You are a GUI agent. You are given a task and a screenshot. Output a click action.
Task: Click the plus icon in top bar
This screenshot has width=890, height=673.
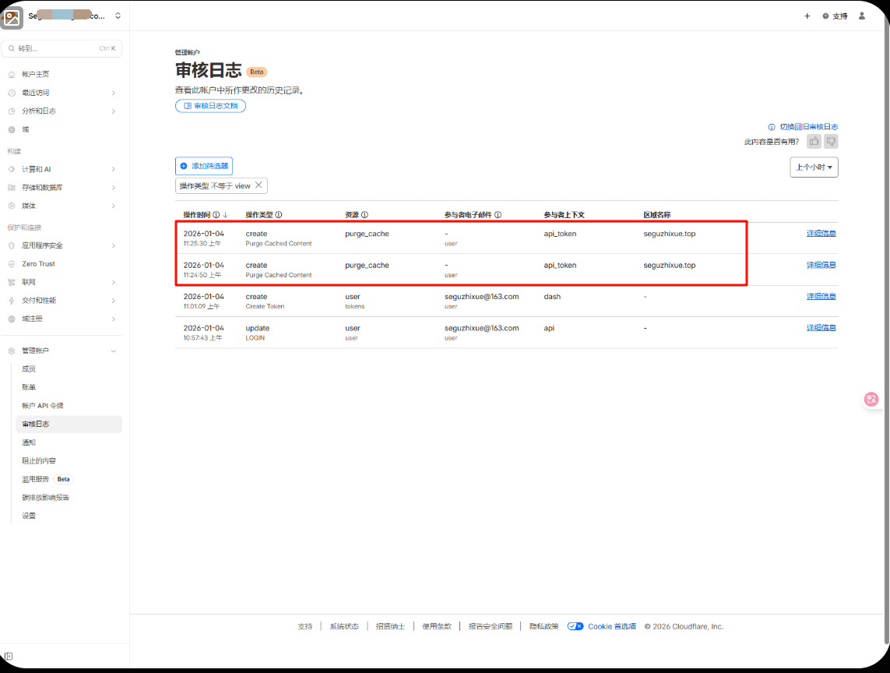pos(807,16)
